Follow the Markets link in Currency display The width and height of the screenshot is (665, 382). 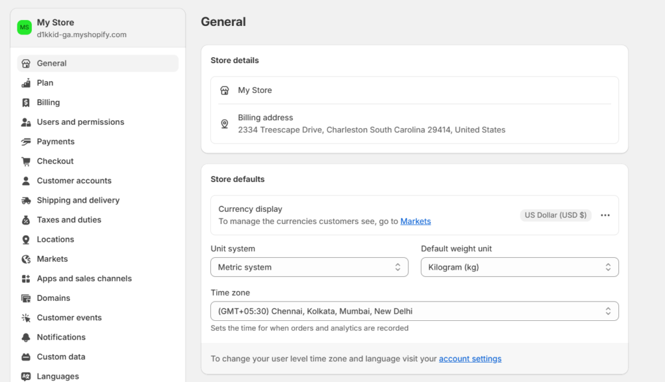click(416, 221)
